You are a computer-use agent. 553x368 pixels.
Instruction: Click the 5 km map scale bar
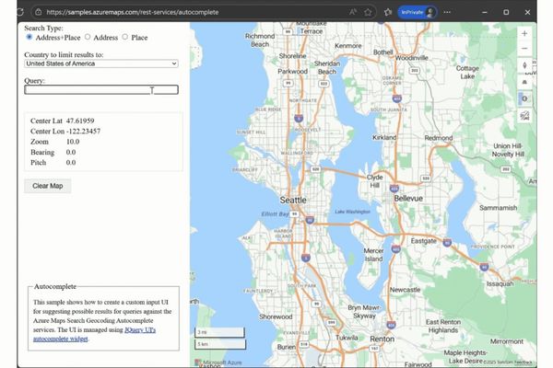tap(220, 344)
